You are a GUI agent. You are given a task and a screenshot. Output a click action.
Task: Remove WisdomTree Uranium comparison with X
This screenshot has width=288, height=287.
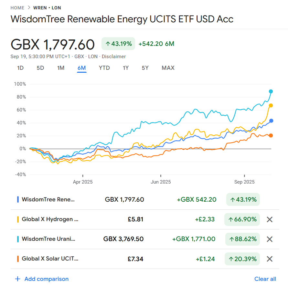click(270, 239)
